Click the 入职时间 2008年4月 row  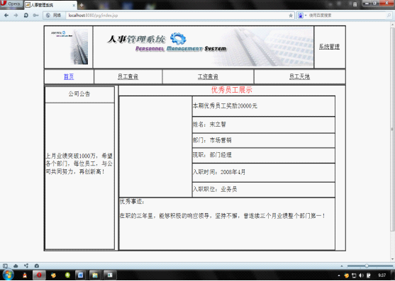coord(264,173)
